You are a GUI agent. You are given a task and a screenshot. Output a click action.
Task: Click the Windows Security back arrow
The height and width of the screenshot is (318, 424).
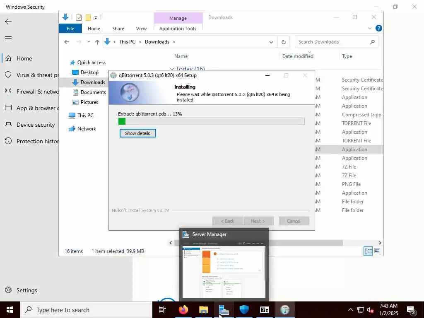tap(8, 22)
